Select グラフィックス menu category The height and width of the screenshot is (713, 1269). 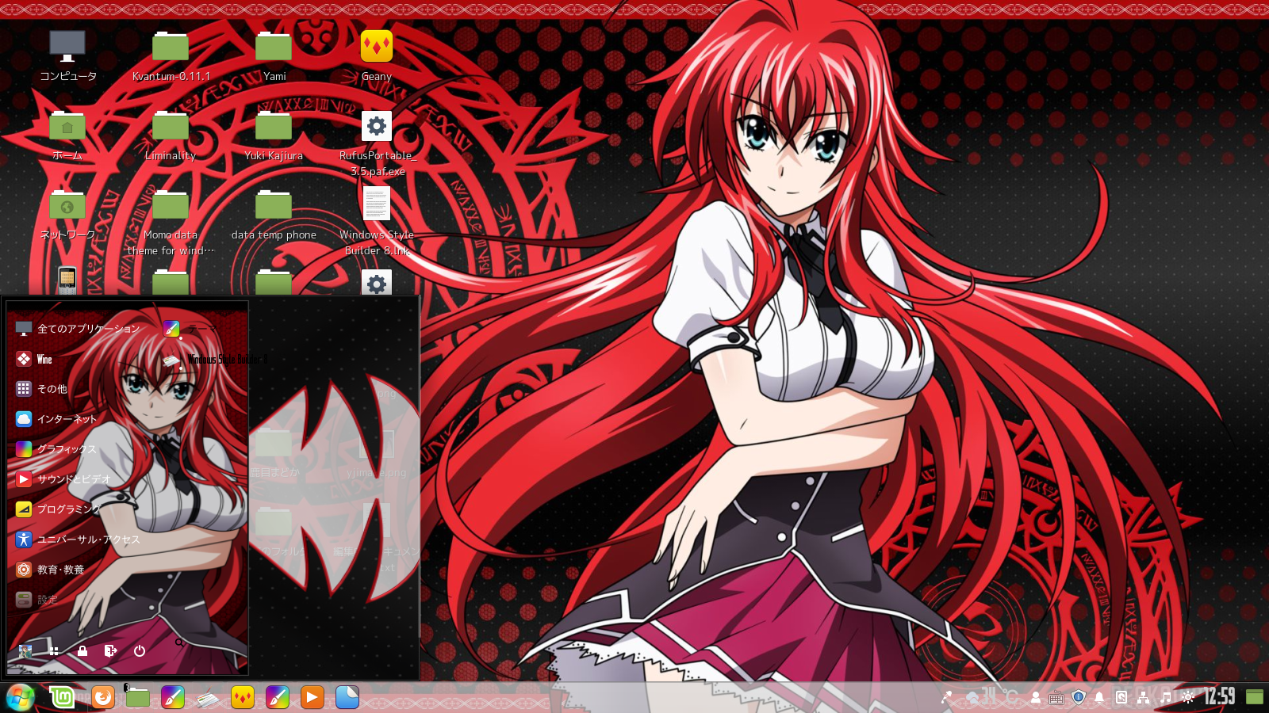pos(56,449)
